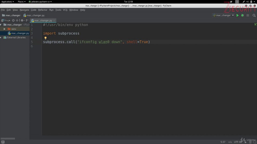Image resolution: width=257 pixels, height=144 pixels.
Task: Click the read-only lock icon in status bar
Action: pos(245,142)
